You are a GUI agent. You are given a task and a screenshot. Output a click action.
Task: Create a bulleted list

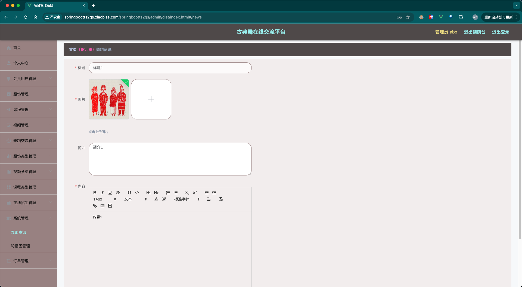click(176, 193)
